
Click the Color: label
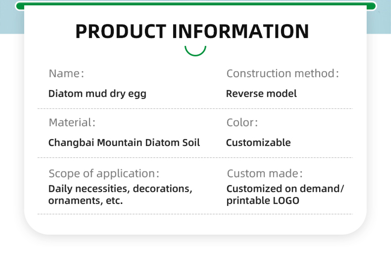(242, 123)
